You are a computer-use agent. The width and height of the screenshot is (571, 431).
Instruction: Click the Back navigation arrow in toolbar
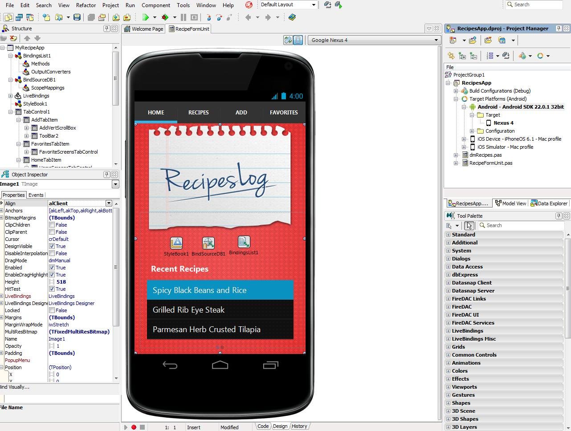click(x=248, y=17)
